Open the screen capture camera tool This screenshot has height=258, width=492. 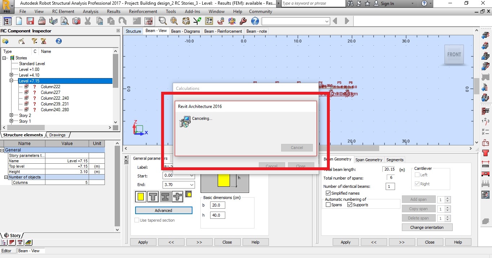click(x=76, y=21)
